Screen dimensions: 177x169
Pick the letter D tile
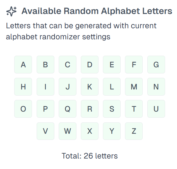90,65
